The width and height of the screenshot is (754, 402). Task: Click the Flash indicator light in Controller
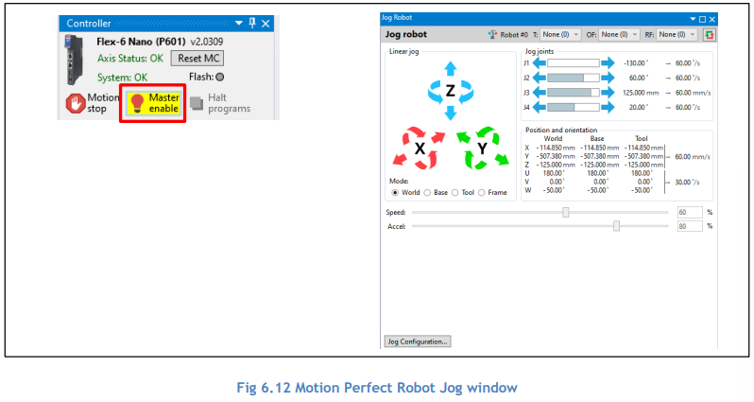[x=220, y=77]
